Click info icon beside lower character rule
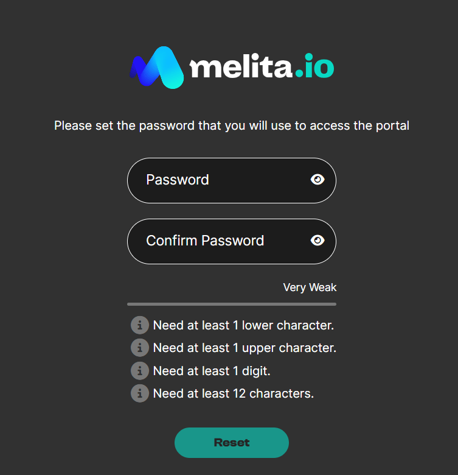The width and height of the screenshot is (458, 475). click(x=140, y=325)
